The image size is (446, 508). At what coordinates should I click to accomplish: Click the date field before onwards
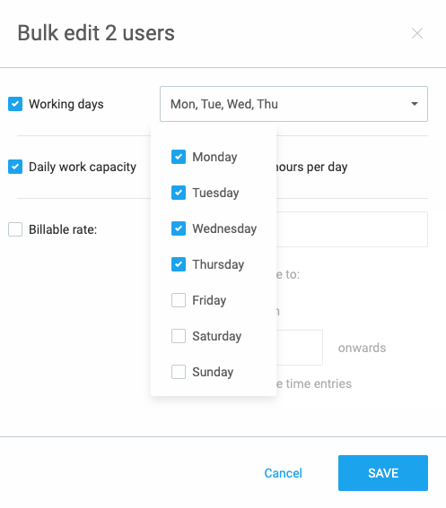coord(300,348)
